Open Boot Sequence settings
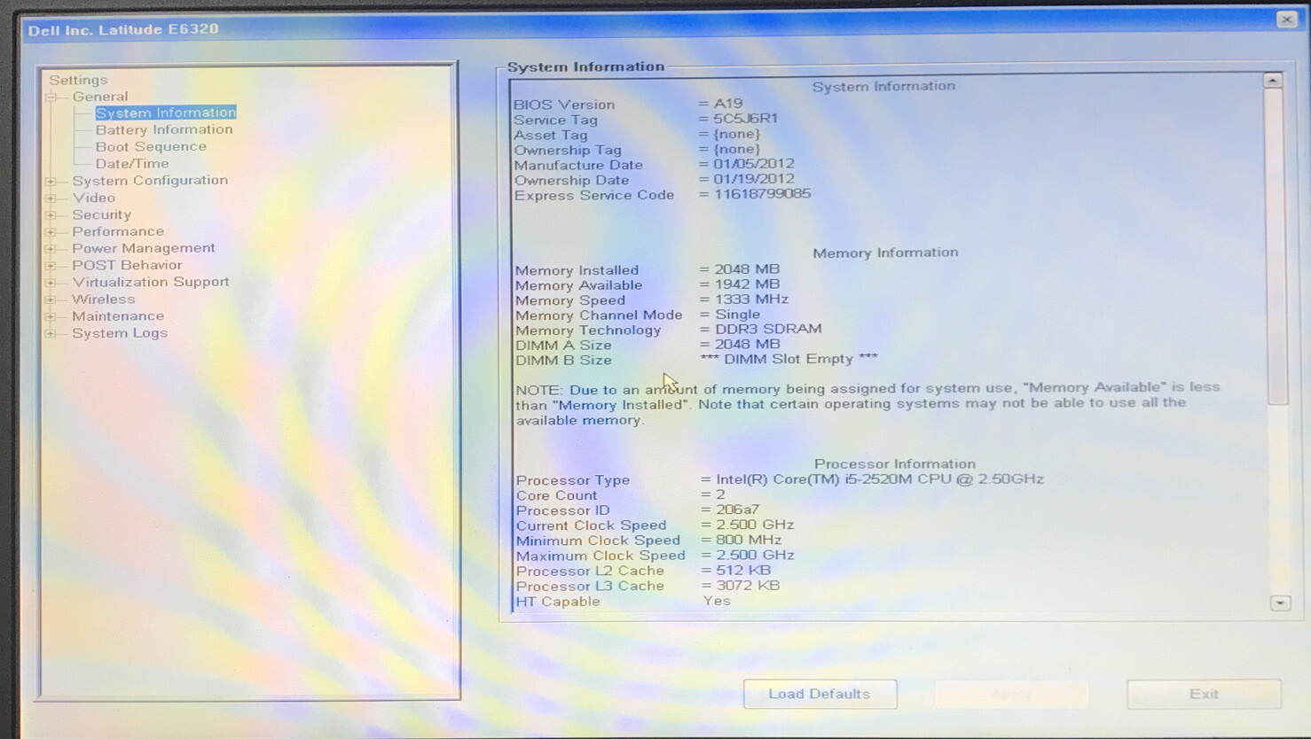Image resolution: width=1311 pixels, height=739 pixels. click(x=151, y=146)
